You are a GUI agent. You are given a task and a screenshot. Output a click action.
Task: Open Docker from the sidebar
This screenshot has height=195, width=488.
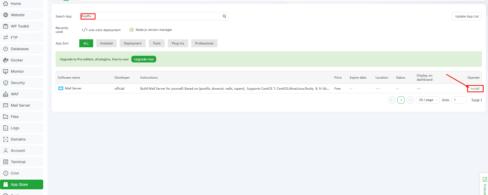[x=22, y=60]
